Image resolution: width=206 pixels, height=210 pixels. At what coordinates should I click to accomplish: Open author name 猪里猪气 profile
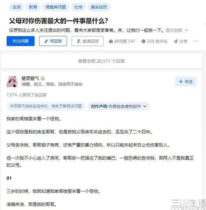(x=30, y=78)
